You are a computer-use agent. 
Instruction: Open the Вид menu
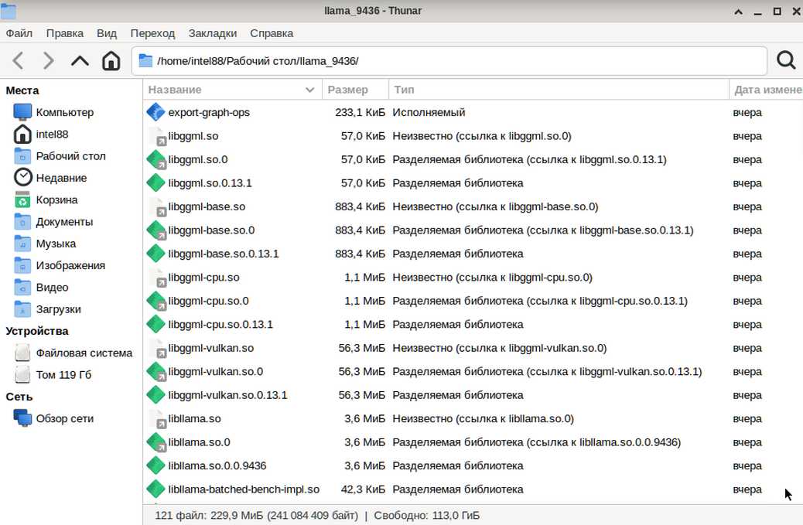[107, 33]
